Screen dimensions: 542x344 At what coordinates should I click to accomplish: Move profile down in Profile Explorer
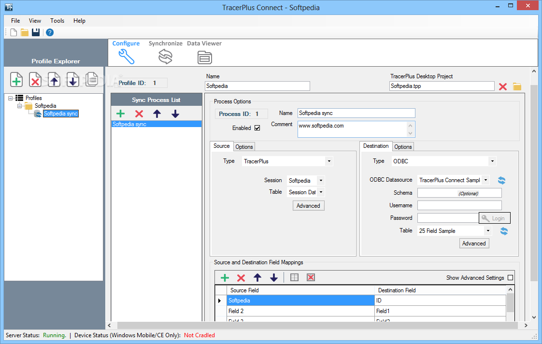[x=72, y=80]
